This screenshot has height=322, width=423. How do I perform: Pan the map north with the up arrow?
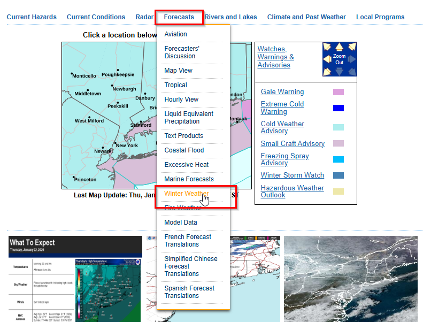coord(340,47)
